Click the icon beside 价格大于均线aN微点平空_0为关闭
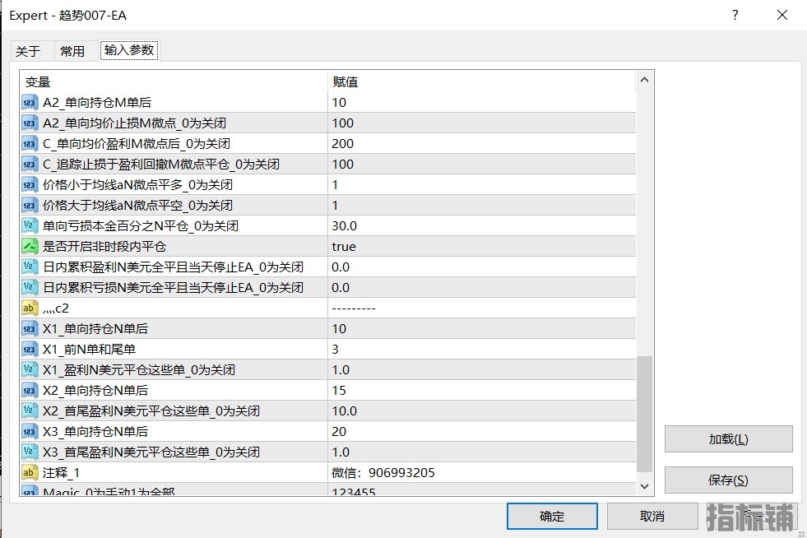The height and width of the screenshot is (538, 807). (30, 206)
